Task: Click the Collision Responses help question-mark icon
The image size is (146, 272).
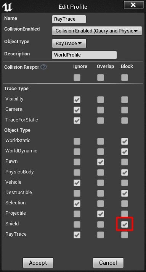Action: click(43, 67)
